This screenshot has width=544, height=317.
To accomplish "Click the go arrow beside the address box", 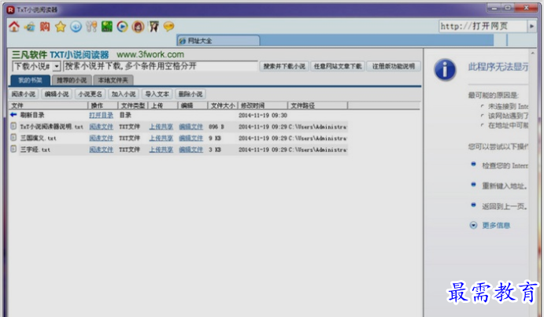I will (531, 27).
